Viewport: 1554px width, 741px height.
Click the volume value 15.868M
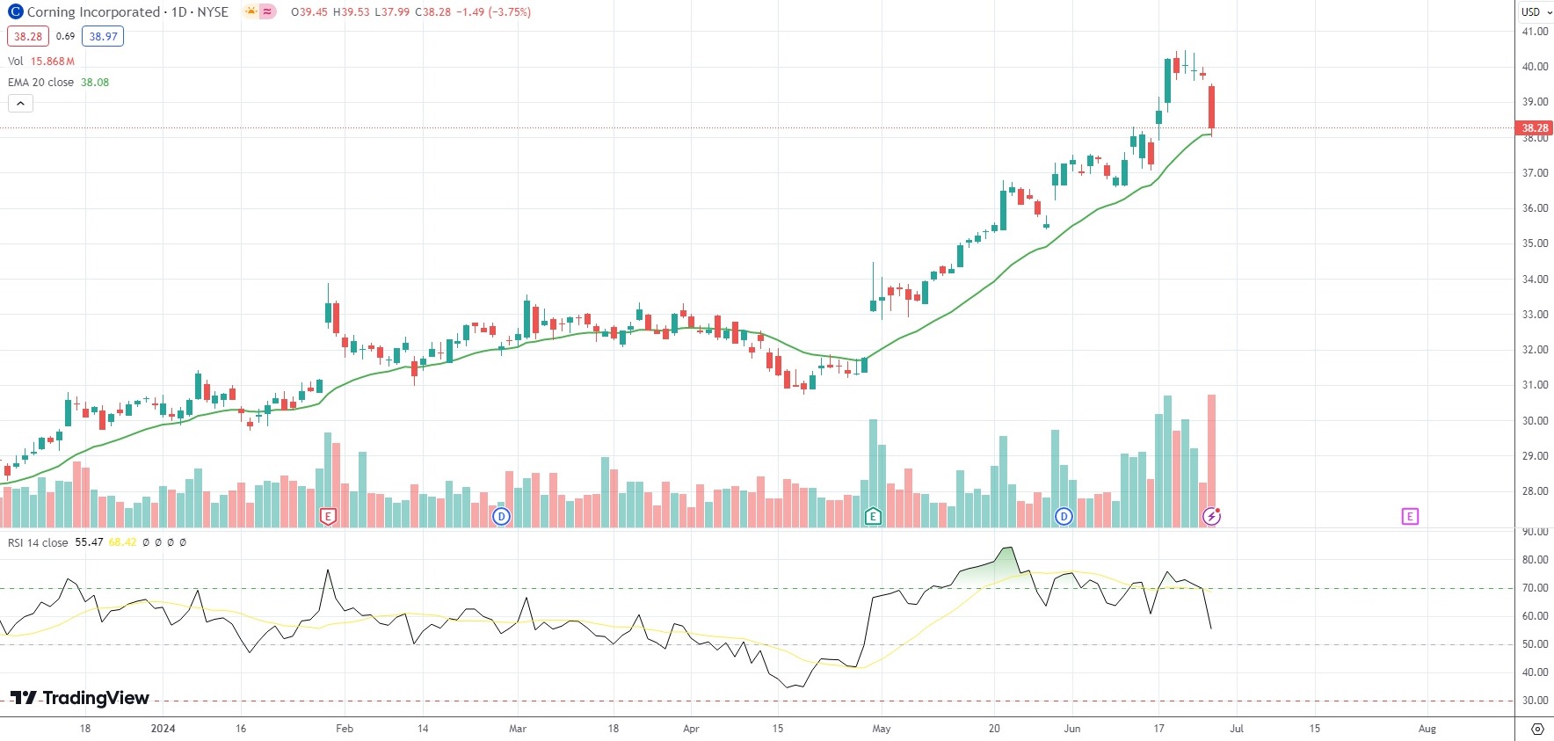pos(53,62)
